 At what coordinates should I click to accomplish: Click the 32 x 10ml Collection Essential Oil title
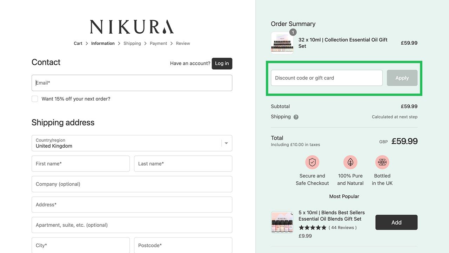pyautogui.click(x=343, y=43)
